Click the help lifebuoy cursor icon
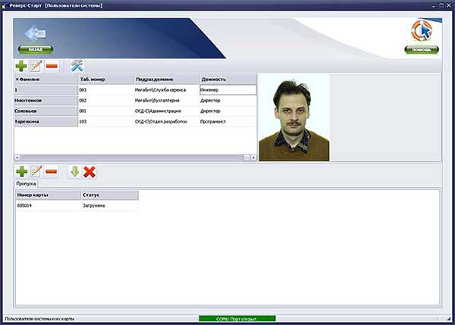 point(422,31)
